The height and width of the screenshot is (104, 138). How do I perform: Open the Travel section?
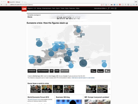click(x=62, y=8)
